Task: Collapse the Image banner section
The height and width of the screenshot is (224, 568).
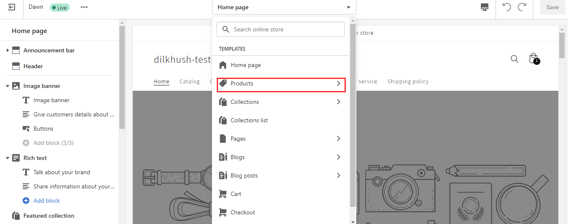Action: click(x=8, y=86)
